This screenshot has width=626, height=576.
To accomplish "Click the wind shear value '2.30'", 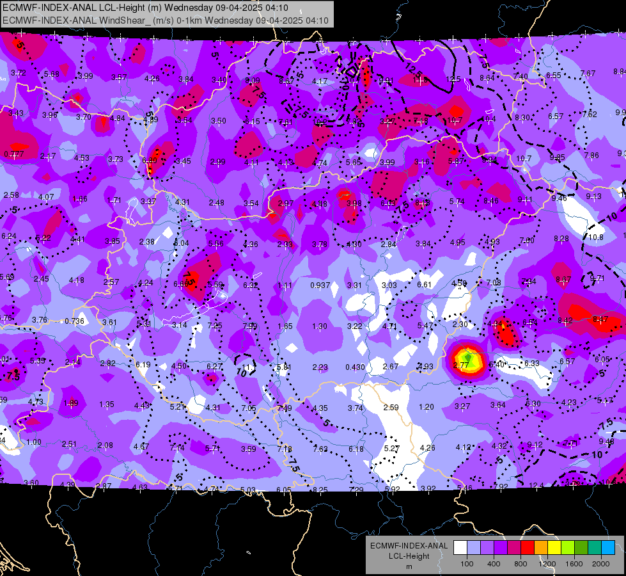I will 460,324.
